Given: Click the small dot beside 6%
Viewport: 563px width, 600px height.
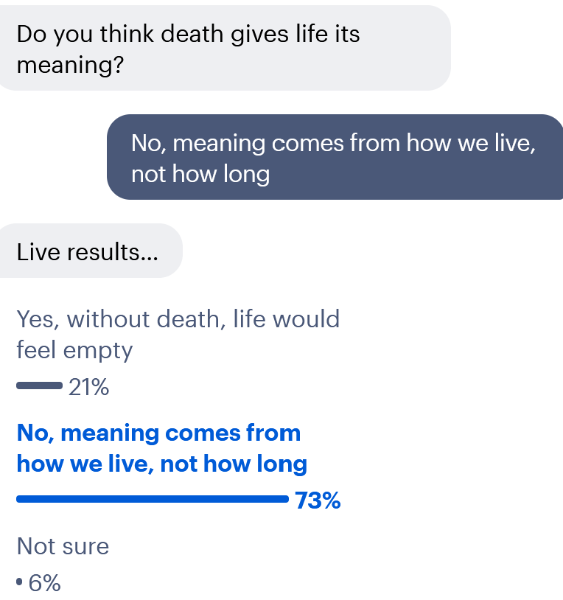Looking at the screenshot, I should tap(19, 582).
